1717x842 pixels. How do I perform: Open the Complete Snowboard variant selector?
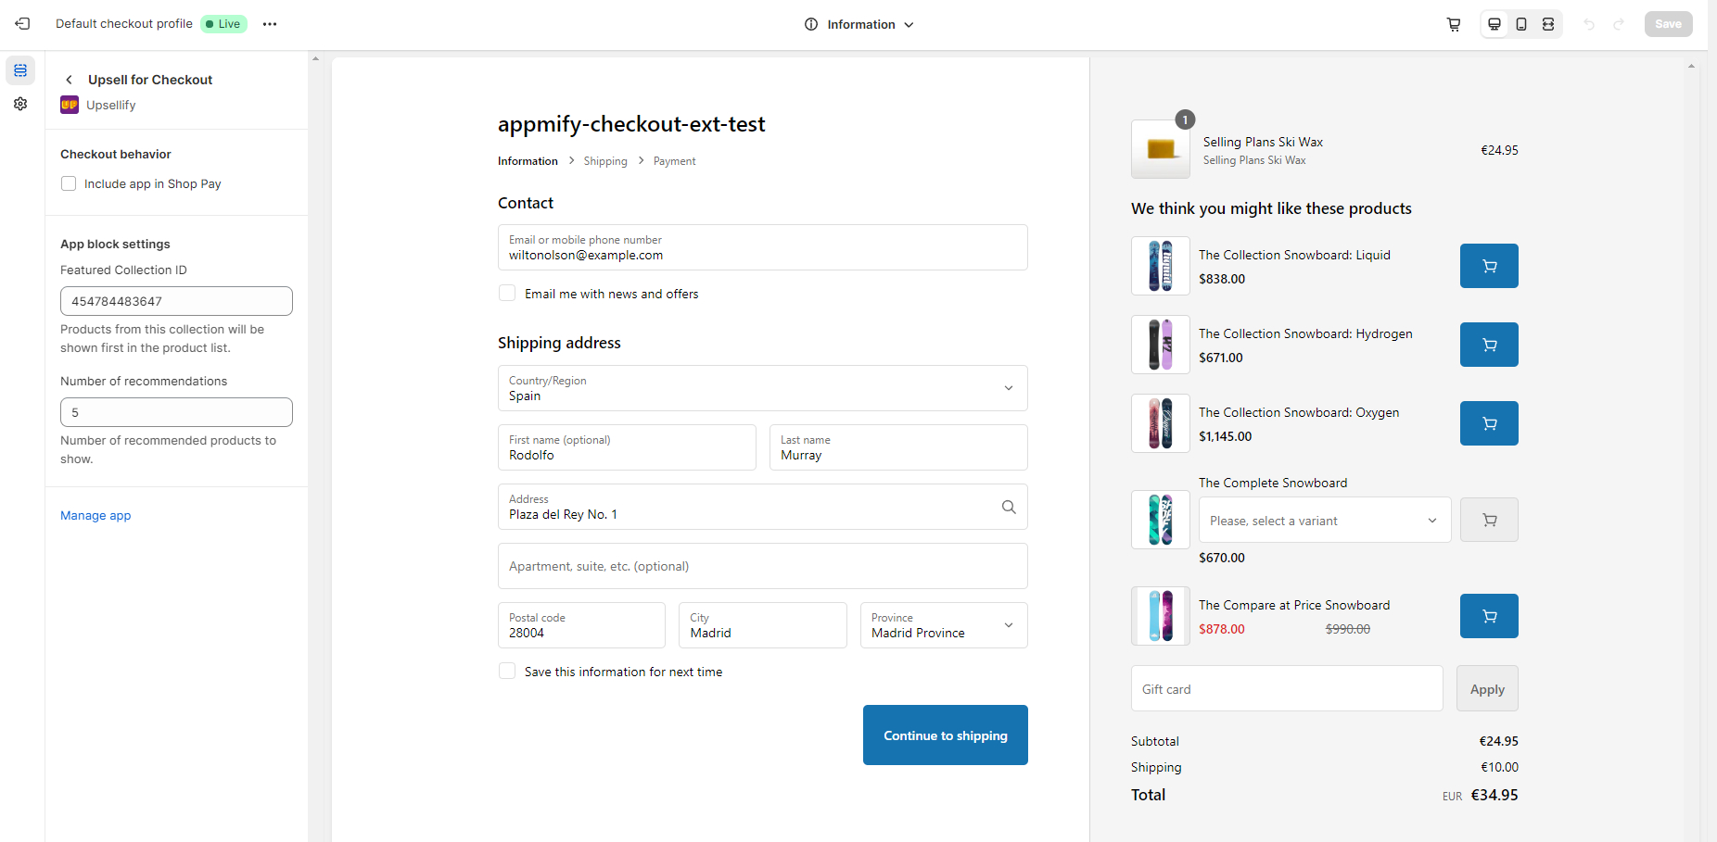(x=1324, y=521)
